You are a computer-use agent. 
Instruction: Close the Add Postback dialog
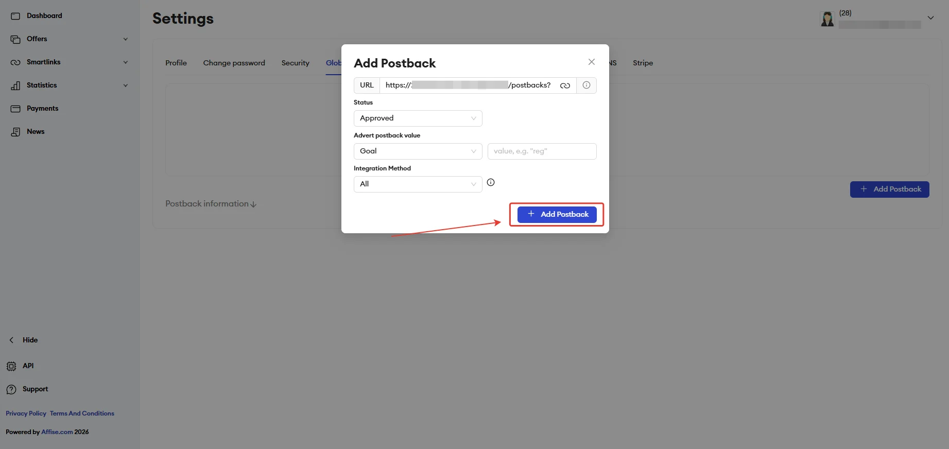coord(592,62)
